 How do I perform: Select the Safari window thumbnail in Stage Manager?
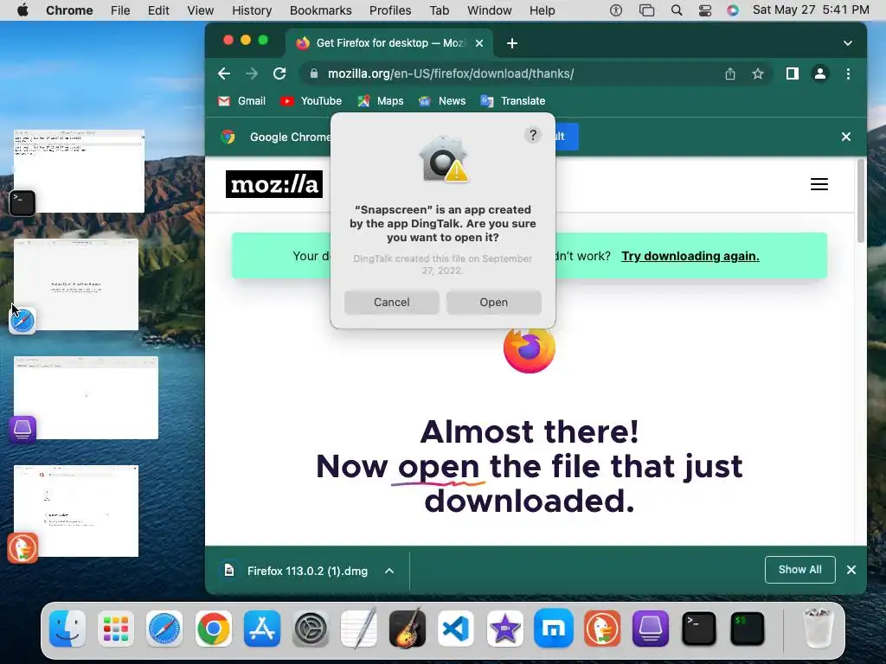click(x=76, y=284)
